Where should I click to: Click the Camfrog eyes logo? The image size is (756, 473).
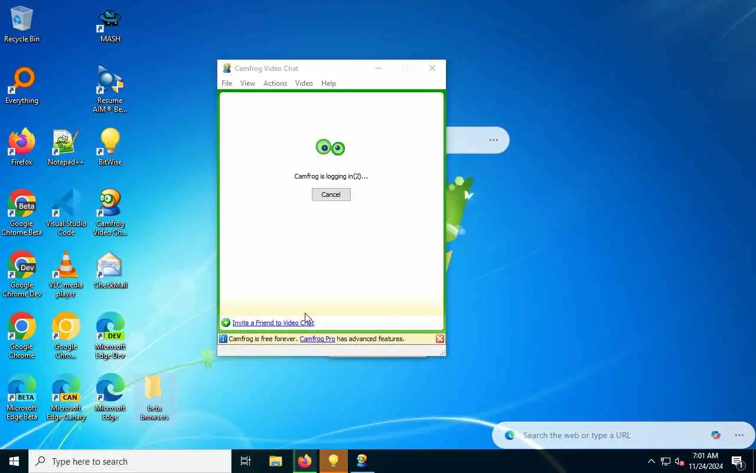tap(330, 147)
